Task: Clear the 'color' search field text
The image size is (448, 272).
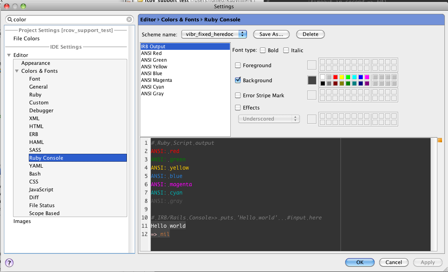Action: [129, 19]
